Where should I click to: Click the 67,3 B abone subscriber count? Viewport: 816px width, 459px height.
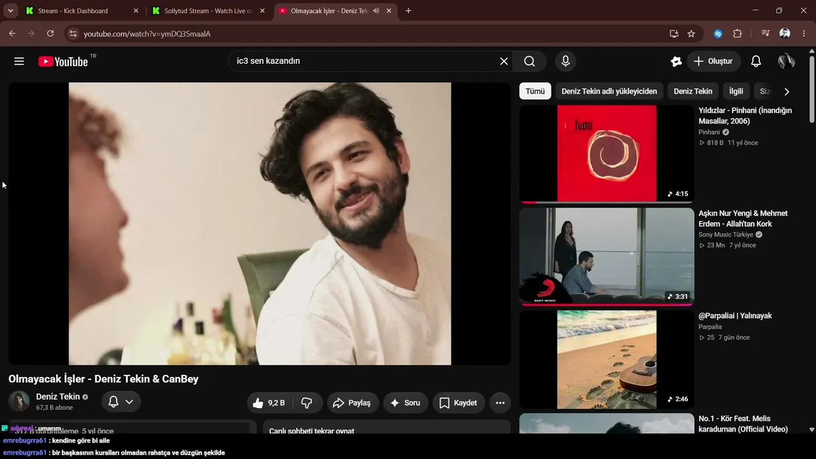[x=55, y=407]
